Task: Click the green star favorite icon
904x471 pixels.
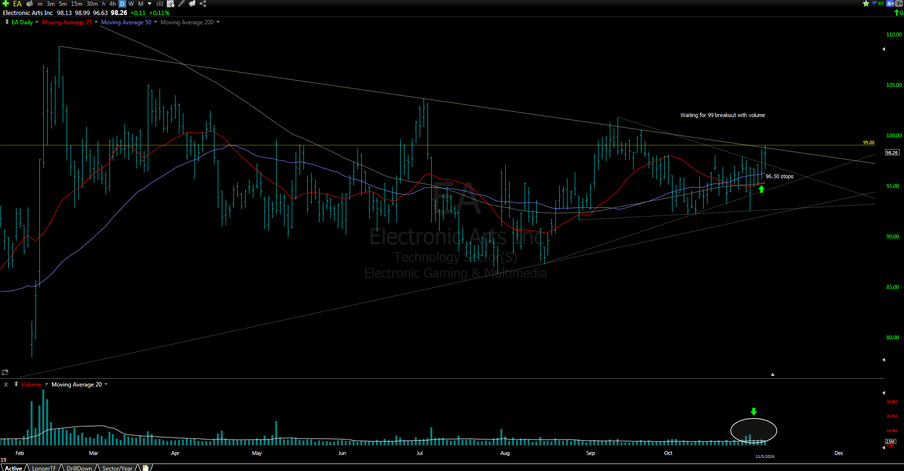Action: point(866,3)
